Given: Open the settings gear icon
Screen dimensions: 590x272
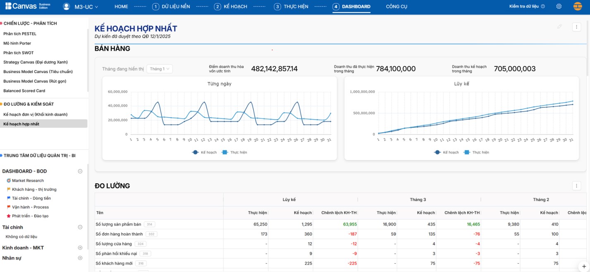Looking at the screenshot, I should tap(559, 7).
